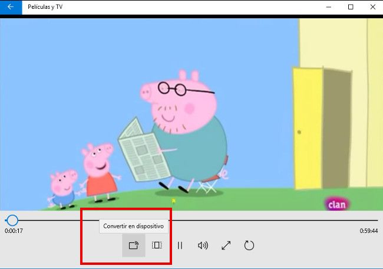Click the elapsed time 0:00:17
The width and height of the screenshot is (383, 269).
(14, 231)
